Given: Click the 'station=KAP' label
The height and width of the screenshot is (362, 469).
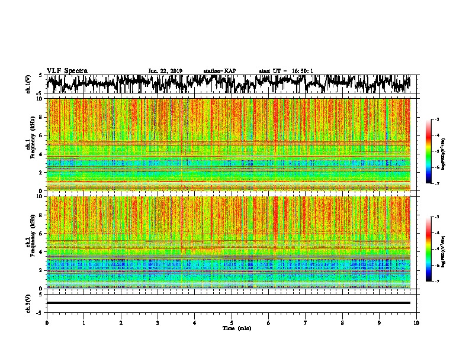Looking at the screenshot, I should pyautogui.click(x=220, y=71).
